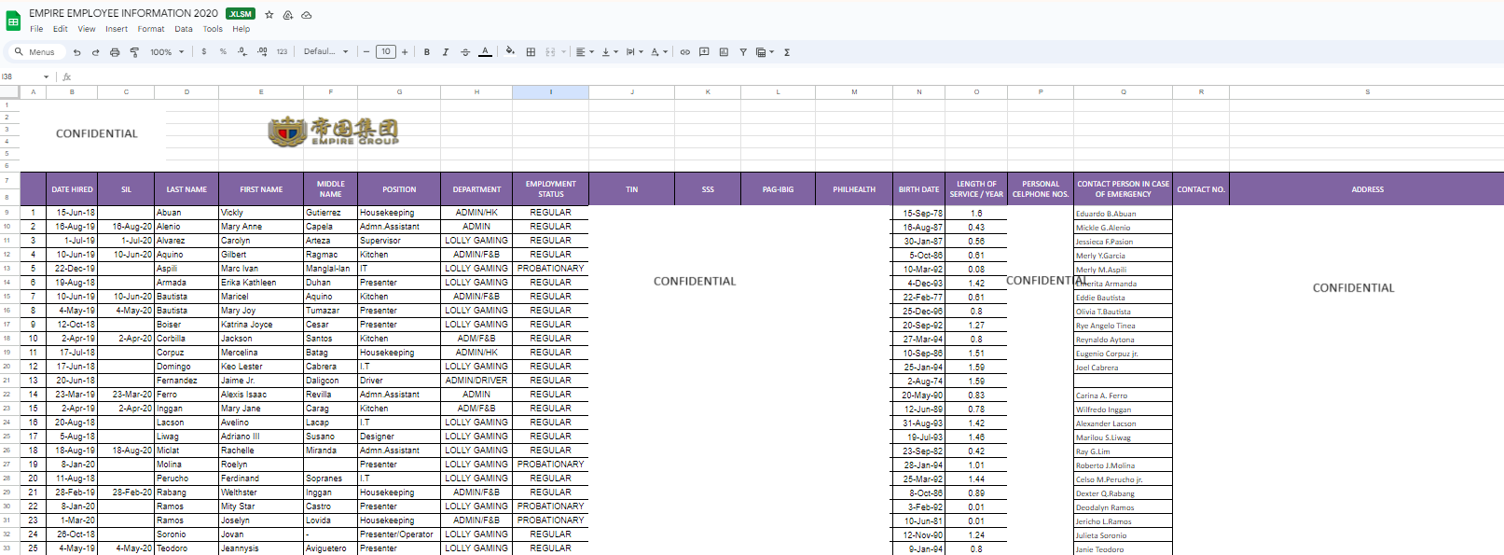Image resolution: width=1504 pixels, height=555 pixels.
Task: Select the EMPLOYMENT STATUS header cell
Action: tap(550, 189)
